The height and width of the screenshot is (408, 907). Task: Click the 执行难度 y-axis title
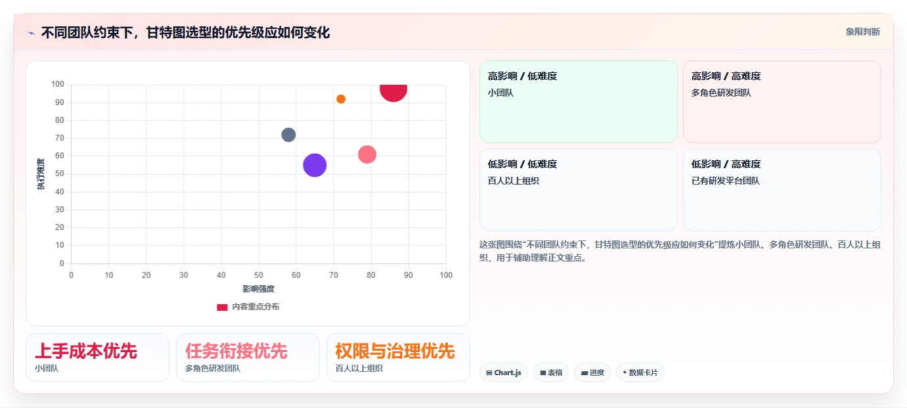click(x=41, y=174)
